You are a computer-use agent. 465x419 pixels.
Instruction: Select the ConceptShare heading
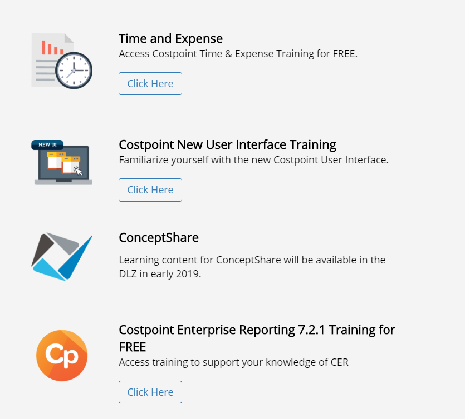pyautogui.click(x=159, y=237)
